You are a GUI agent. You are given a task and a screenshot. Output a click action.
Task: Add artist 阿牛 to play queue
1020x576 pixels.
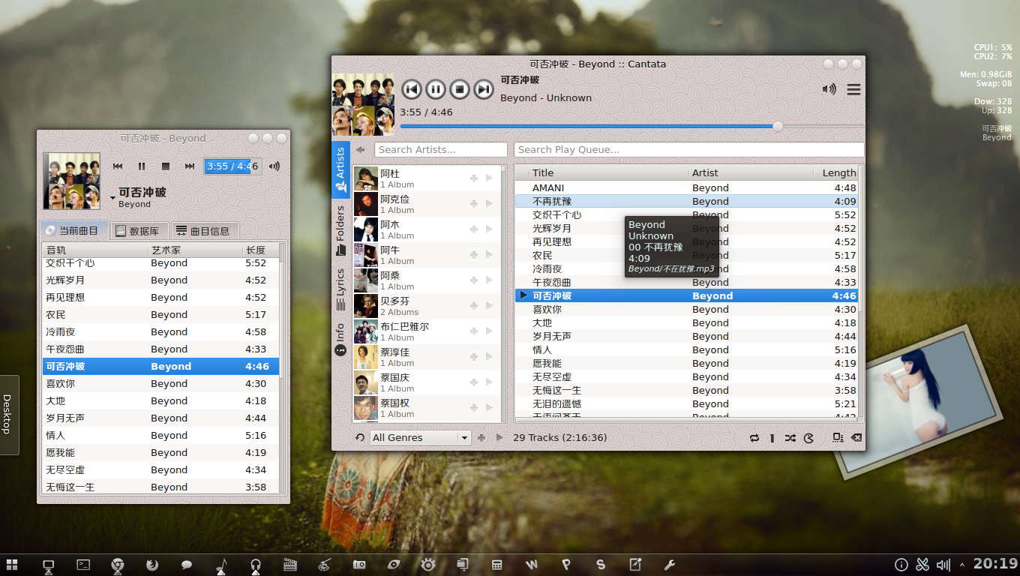(474, 255)
